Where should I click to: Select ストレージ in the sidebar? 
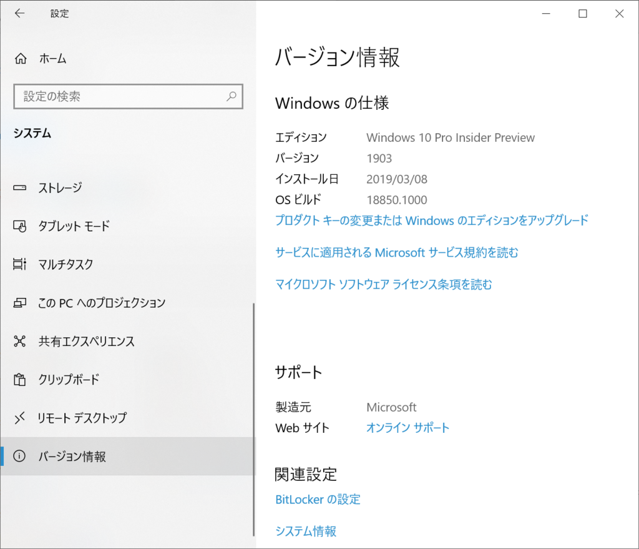point(128,187)
